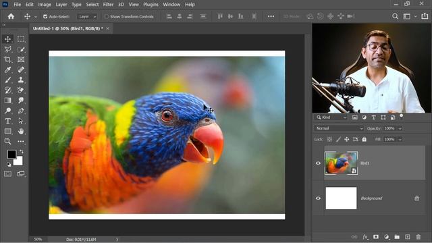
Task: Add a layer style with the fx icon
Action: coord(365,237)
